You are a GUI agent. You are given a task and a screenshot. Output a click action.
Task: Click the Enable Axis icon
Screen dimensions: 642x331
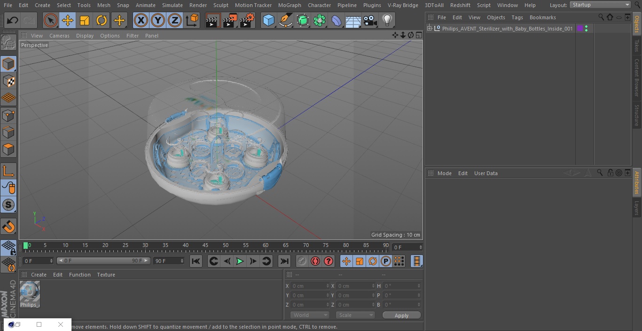point(8,171)
